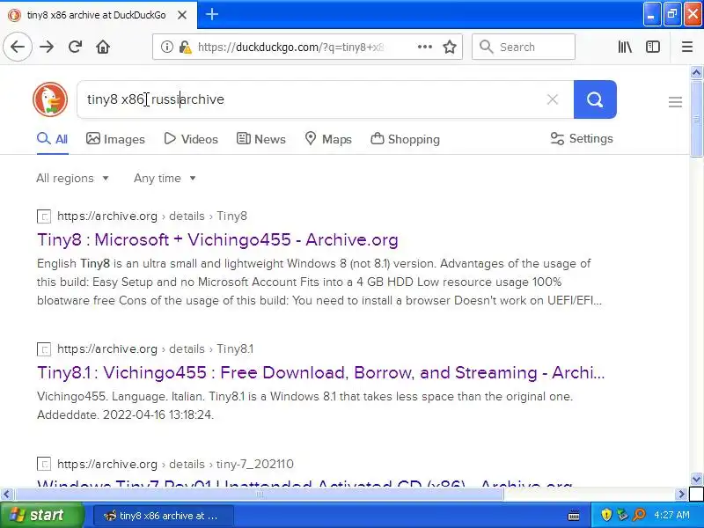The width and height of the screenshot is (704, 528).
Task: Click favicon beside tiny-7_202110 result URL
Action: (x=44, y=464)
